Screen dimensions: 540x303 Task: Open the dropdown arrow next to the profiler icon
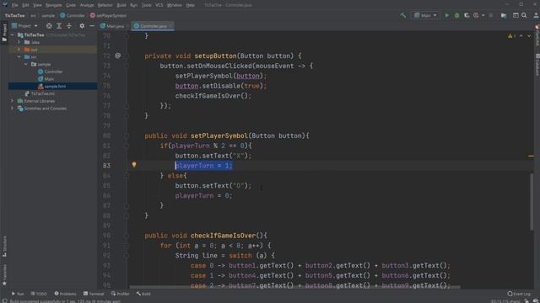[x=483, y=15]
